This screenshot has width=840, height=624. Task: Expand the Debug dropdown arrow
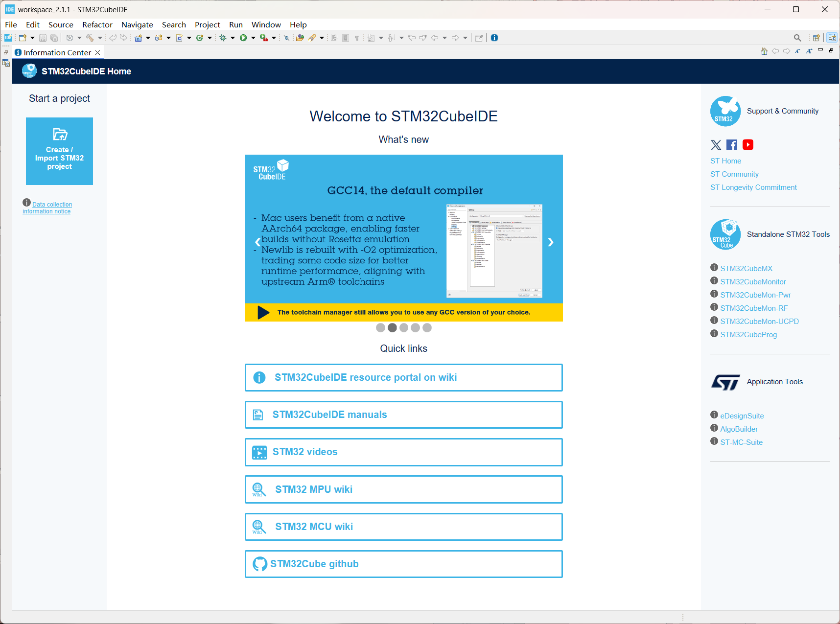pos(233,38)
